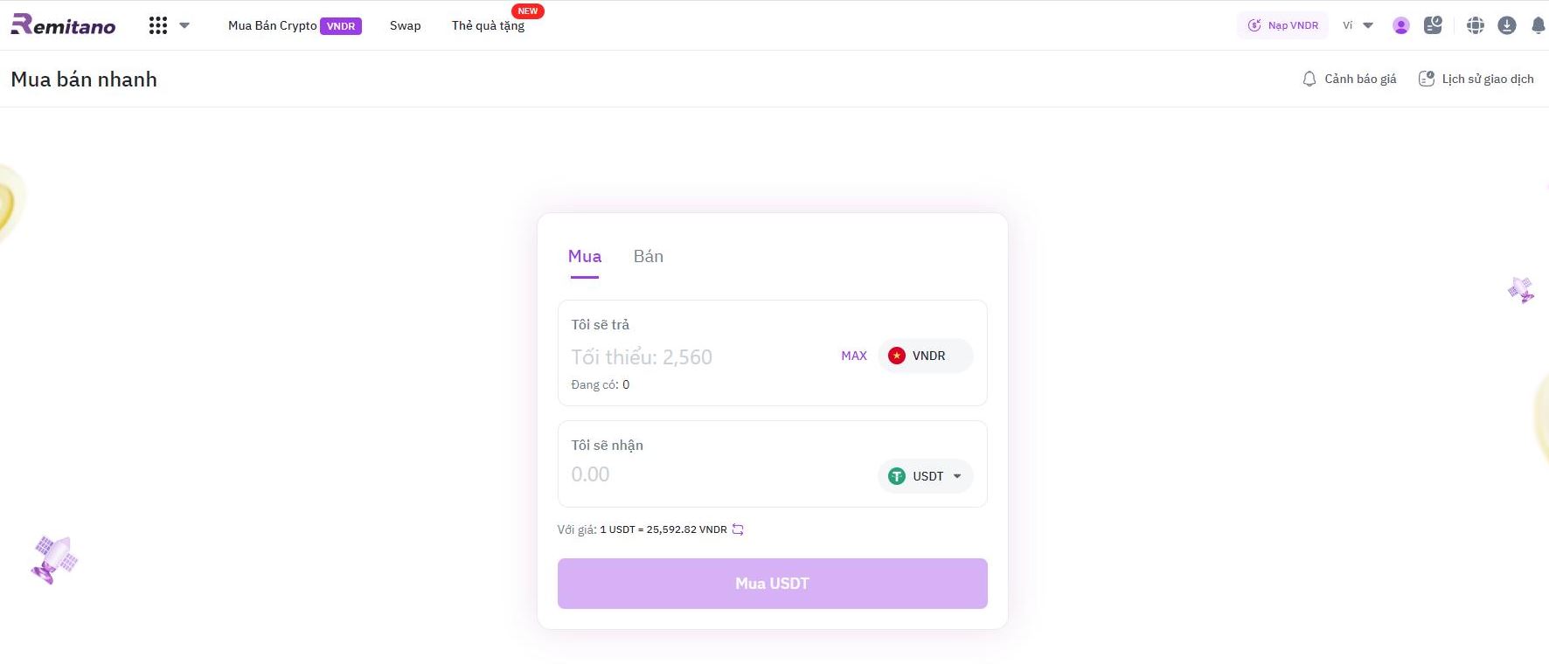This screenshot has height=664, width=1549.
Task: Select the Mua tab
Action: pyautogui.click(x=585, y=256)
